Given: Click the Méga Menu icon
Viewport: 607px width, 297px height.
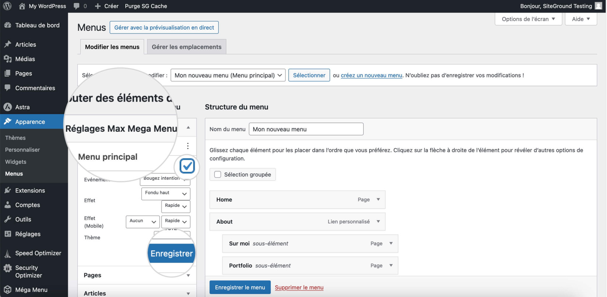Looking at the screenshot, I should (7, 290).
